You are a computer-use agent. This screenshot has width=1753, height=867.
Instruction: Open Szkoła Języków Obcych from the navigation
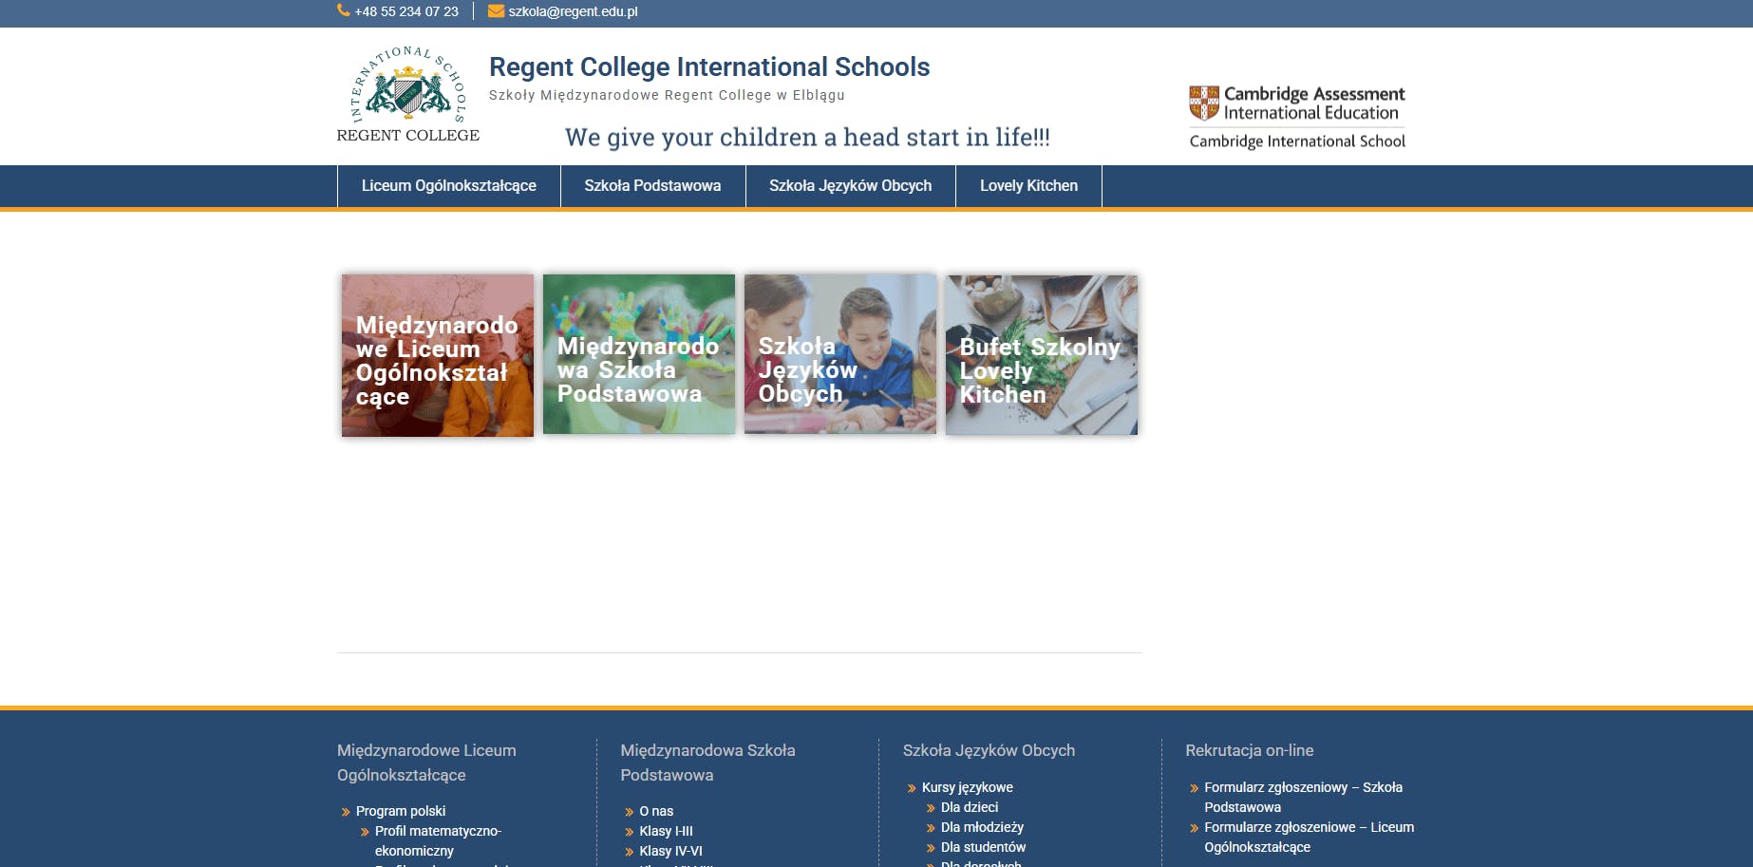click(x=849, y=186)
